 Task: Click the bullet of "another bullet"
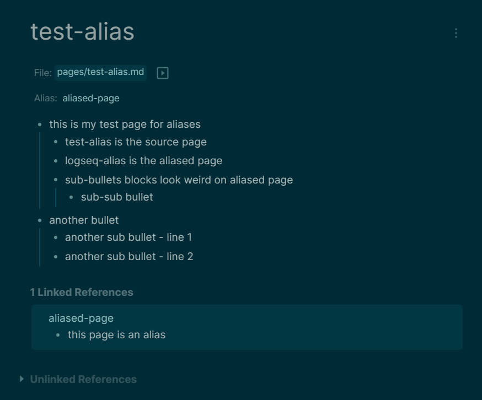(39, 220)
